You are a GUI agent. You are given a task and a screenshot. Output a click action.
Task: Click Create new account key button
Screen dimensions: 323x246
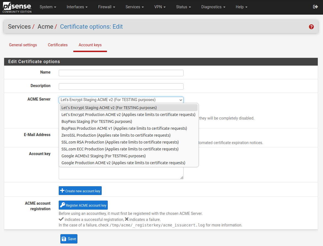tap(80, 191)
